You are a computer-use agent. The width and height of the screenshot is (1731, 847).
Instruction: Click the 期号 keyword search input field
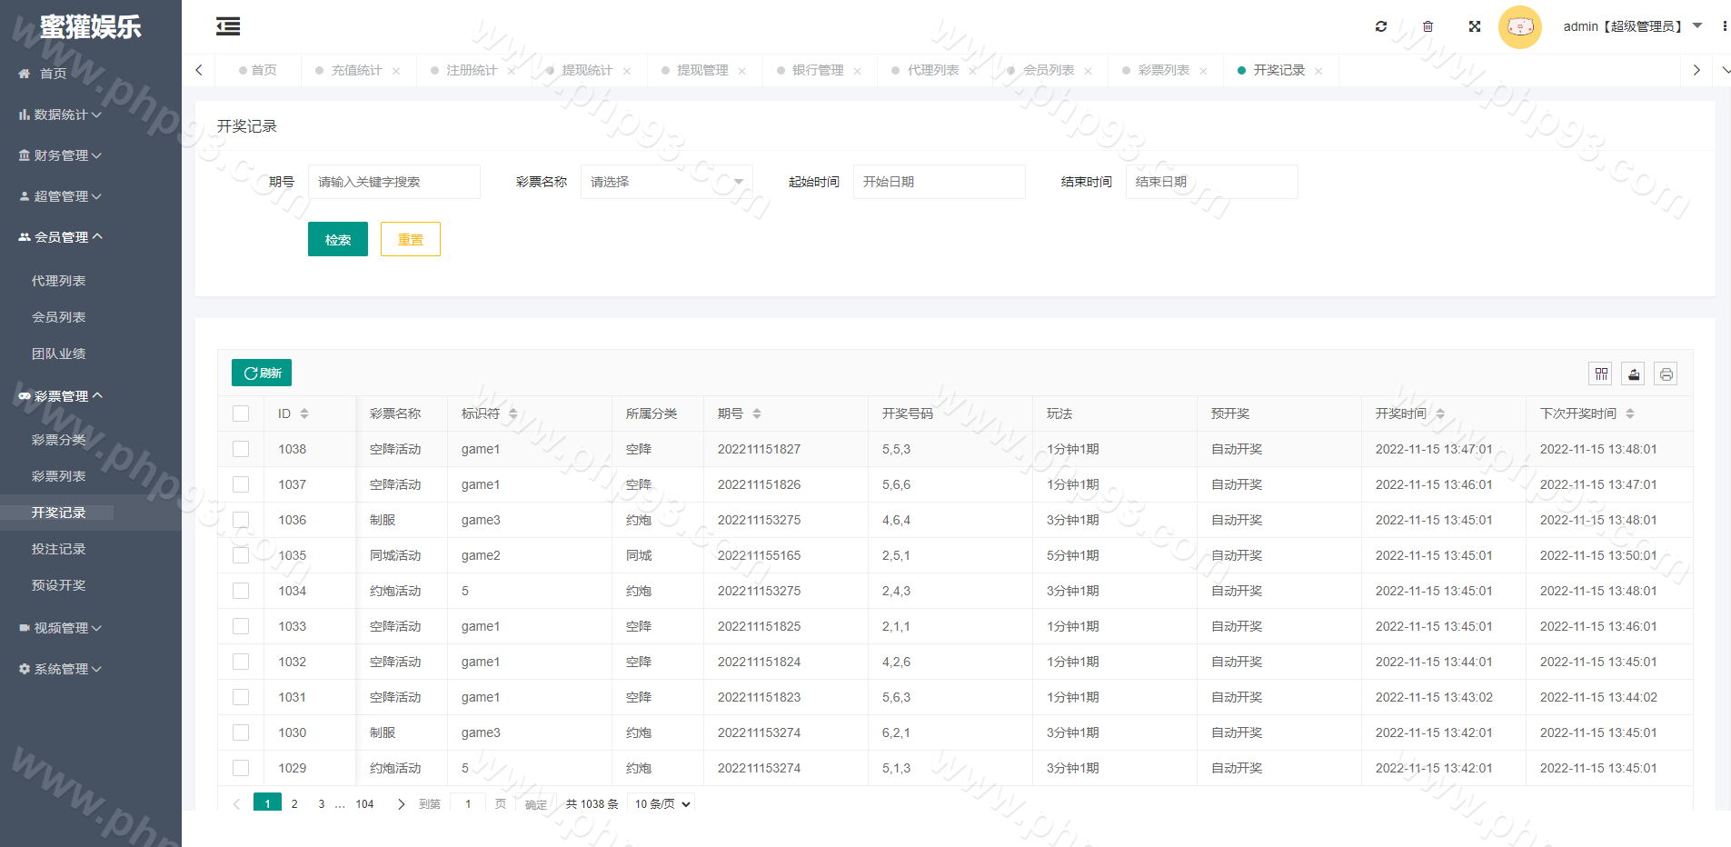pos(393,182)
